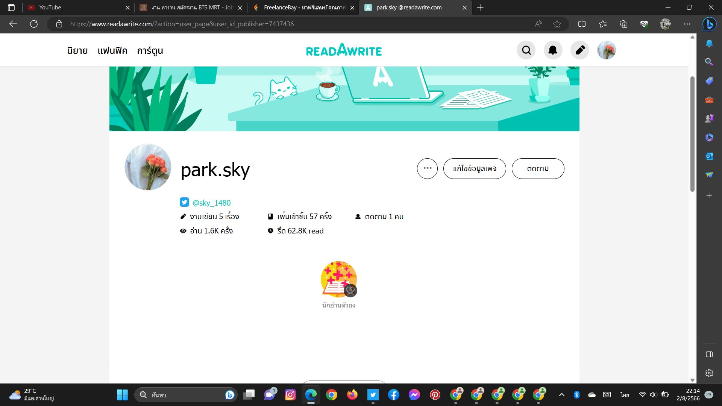Open the ReadAWrite search icon
This screenshot has width=722, height=406.
click(526, 50)
